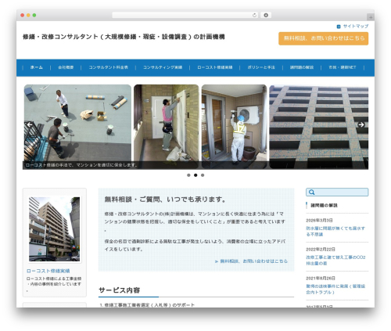The width and height of the screenshot is (391, 331).
Task: Select the first slider pagination dot
Action: point(188,175)
